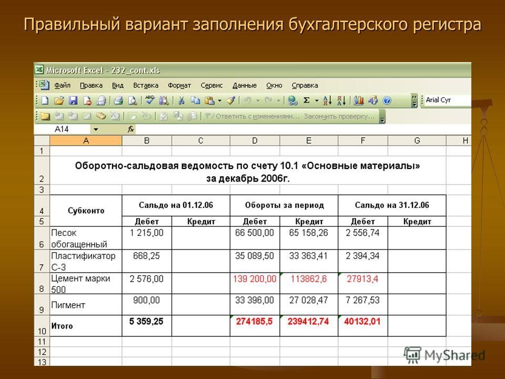Screen dimensions: 505x379
Task: Select column D header
Action: (x=255, y=141)
